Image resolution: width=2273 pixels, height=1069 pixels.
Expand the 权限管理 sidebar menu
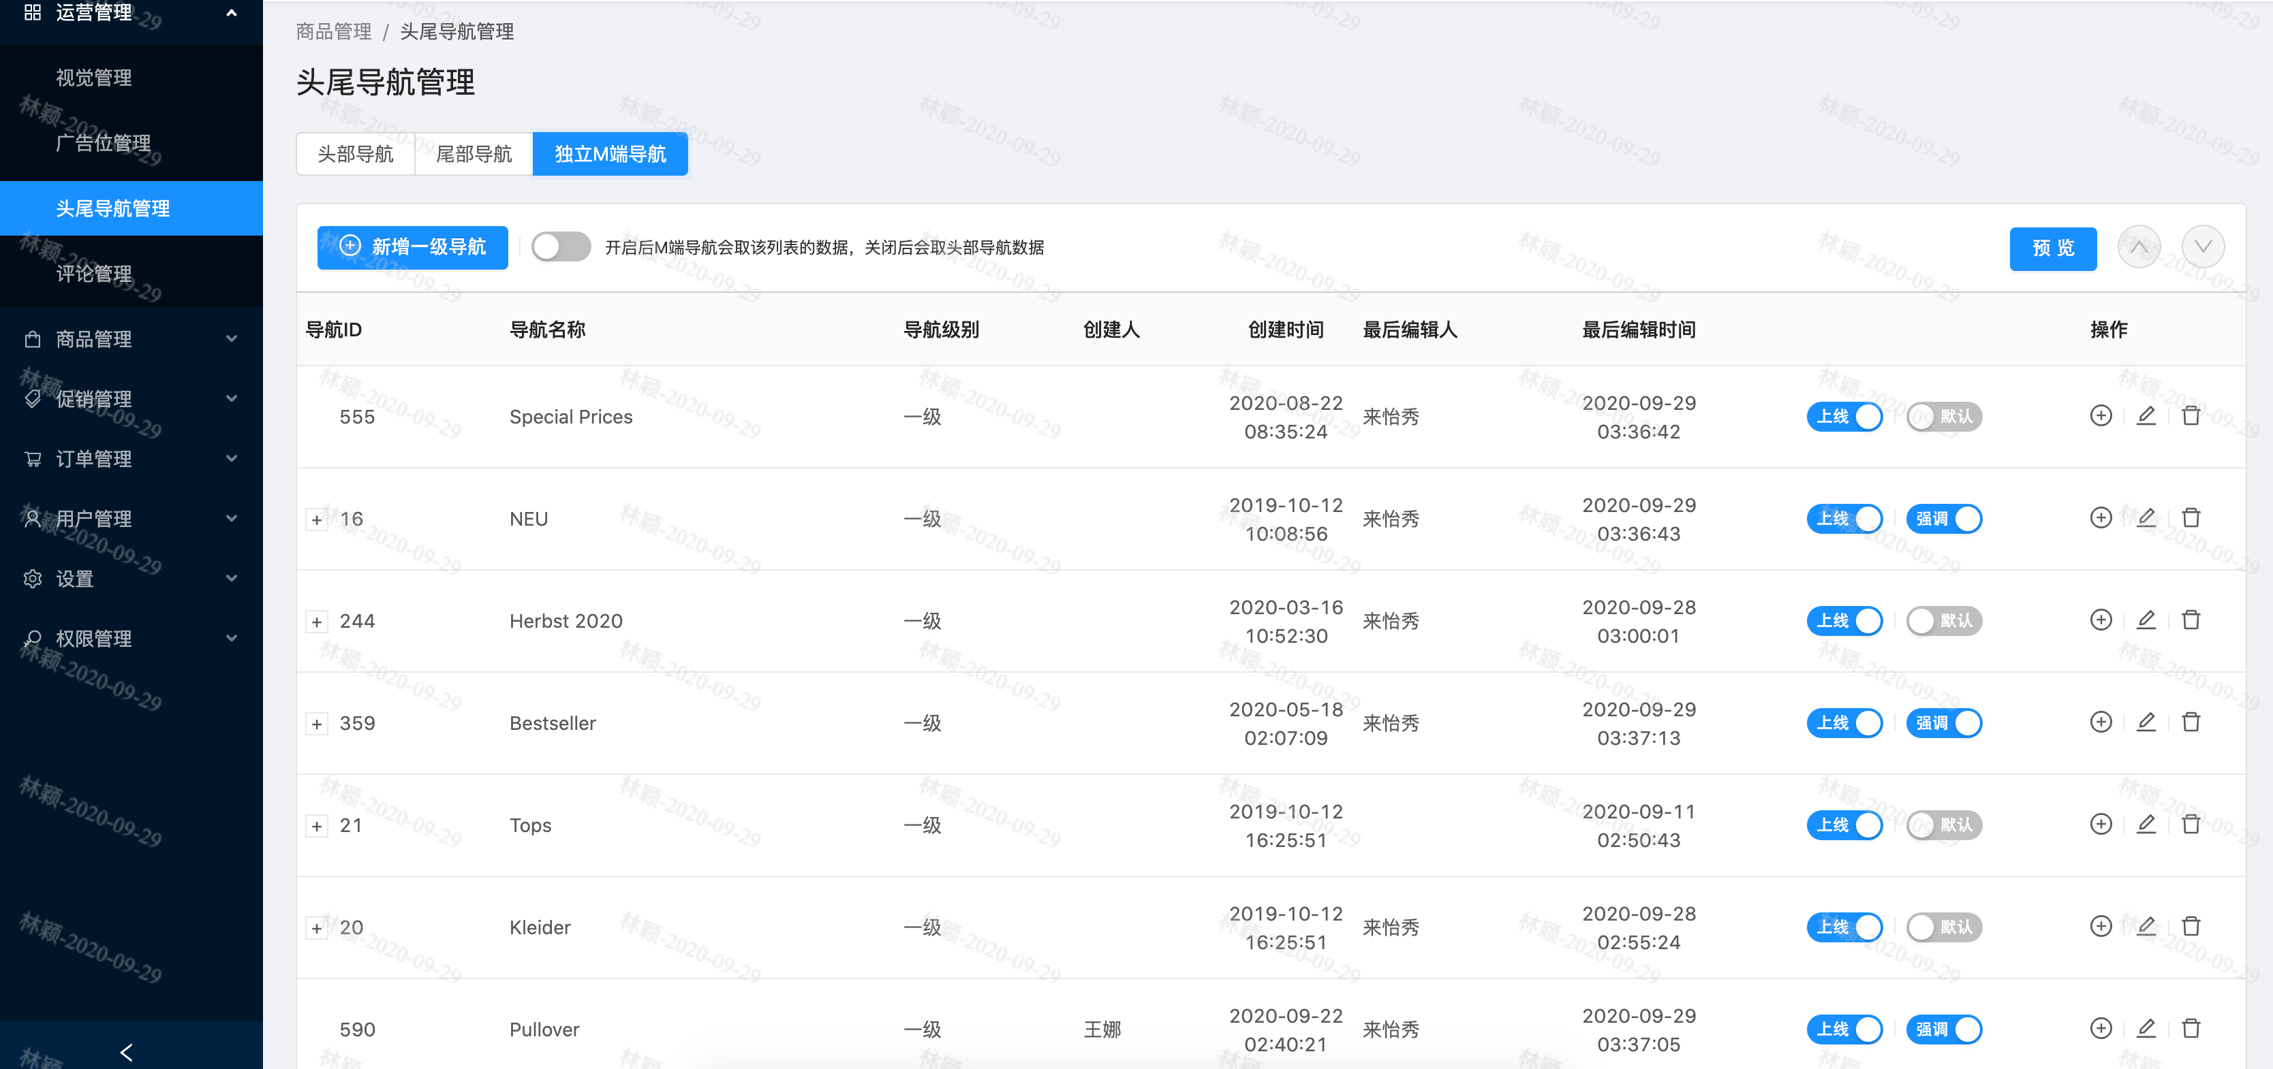132,639
